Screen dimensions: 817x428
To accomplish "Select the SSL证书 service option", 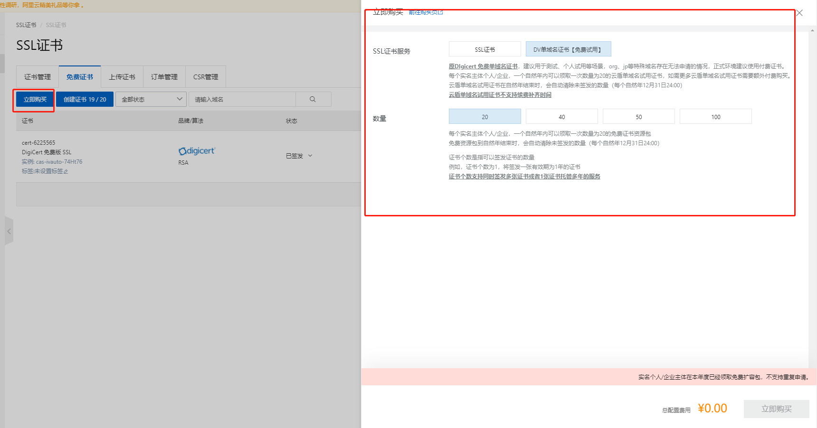I will click(485, 49).
